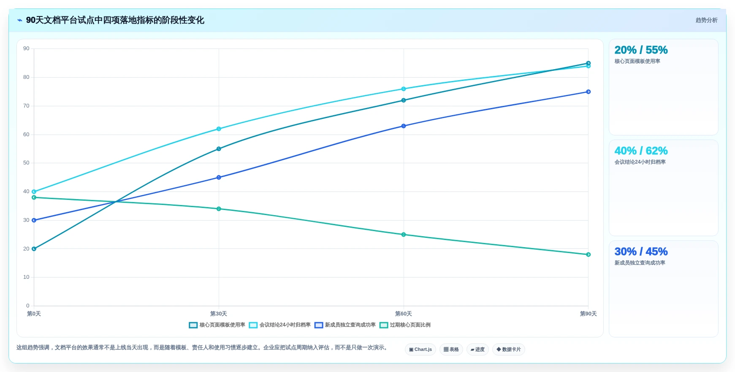Click the 第60天 x-axis label
This screenshot has width=735, height=372.
[404, 314]
